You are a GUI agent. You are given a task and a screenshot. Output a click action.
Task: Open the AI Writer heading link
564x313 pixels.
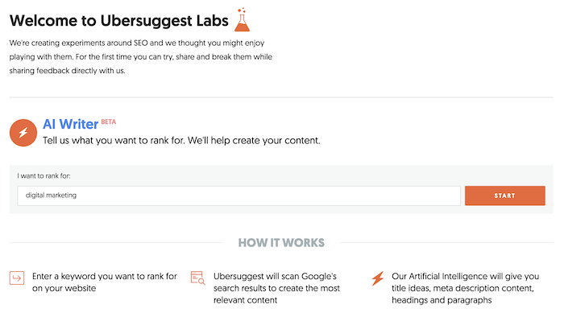(x=71, y=124)
